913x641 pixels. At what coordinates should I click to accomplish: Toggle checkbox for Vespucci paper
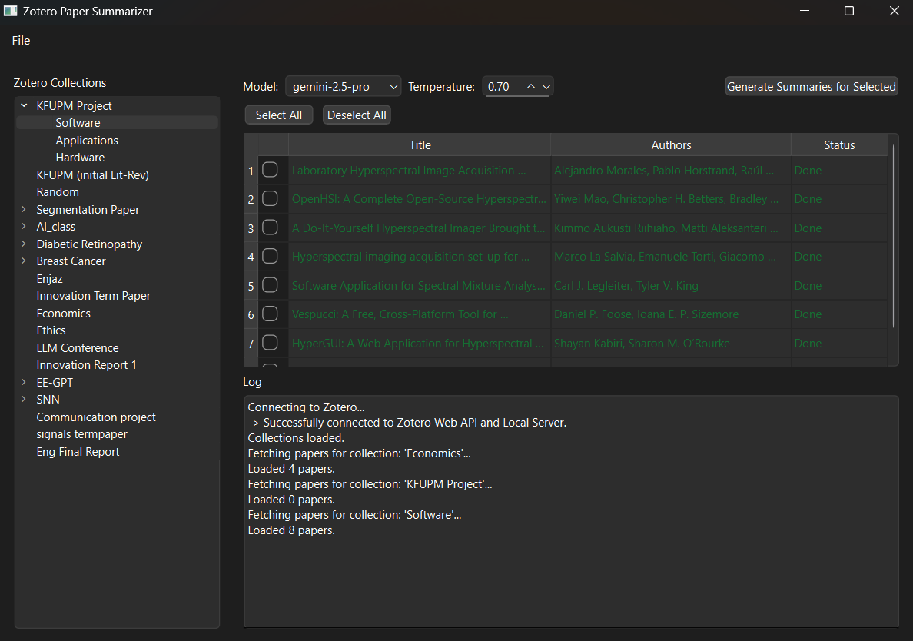click(x=270, y=314)
